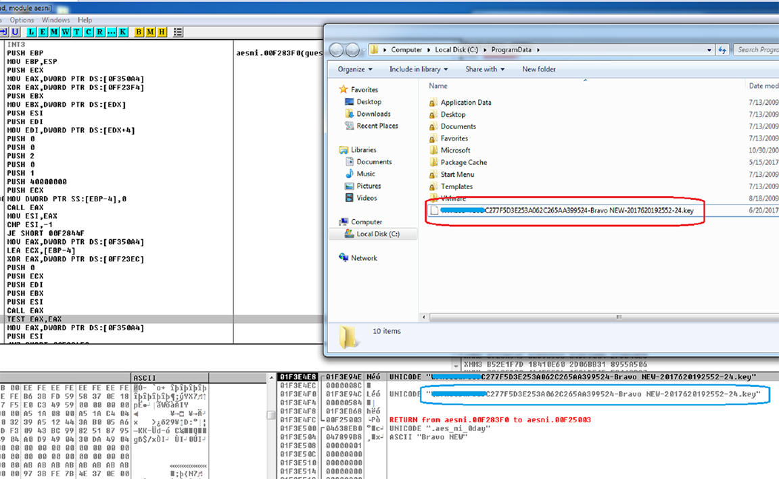Select Network in Explorer sidebar
This screenshot has width=779, height=479.
(364, 258)
